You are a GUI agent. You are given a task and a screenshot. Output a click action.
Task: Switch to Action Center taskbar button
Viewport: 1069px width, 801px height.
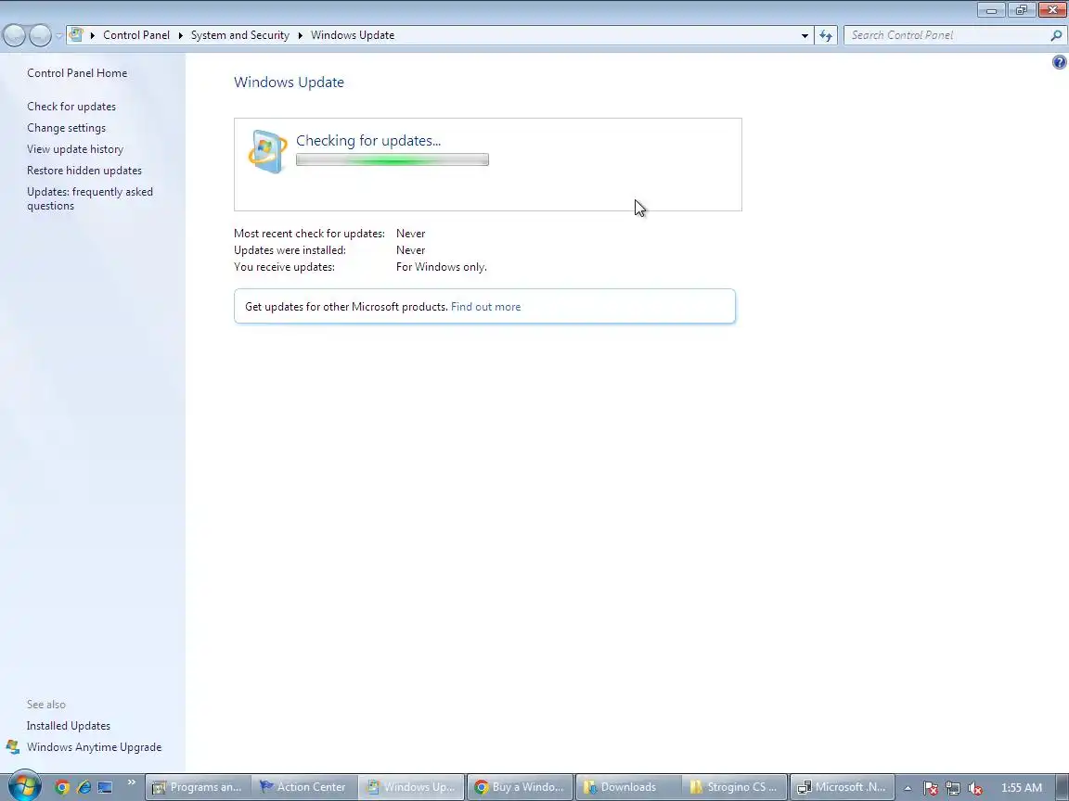coord(304,787)
